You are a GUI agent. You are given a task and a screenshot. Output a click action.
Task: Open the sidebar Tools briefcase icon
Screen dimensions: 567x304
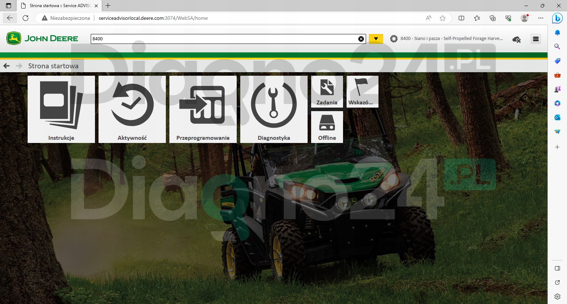tap(557, 75)
